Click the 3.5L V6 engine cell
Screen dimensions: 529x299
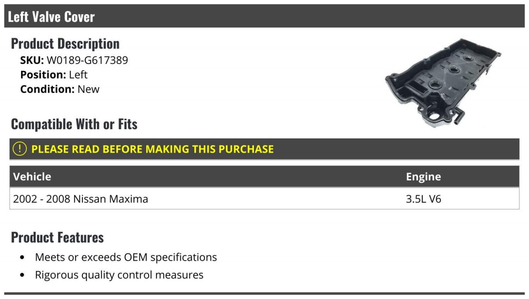pos(423,199)
